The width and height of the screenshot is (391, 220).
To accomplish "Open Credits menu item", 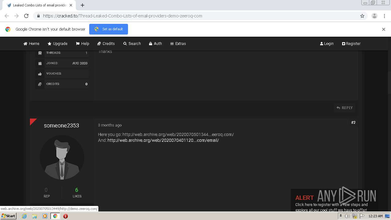I will point(106,44).
